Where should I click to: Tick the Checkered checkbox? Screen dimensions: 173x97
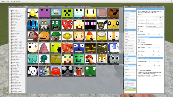pos(139,42)
